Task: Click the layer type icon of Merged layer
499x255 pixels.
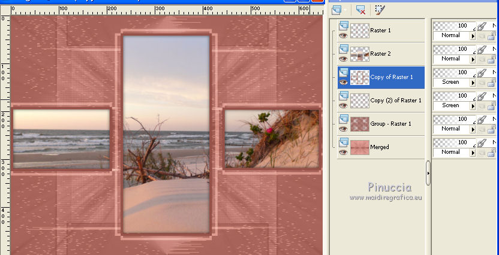Action: [344, 142]
